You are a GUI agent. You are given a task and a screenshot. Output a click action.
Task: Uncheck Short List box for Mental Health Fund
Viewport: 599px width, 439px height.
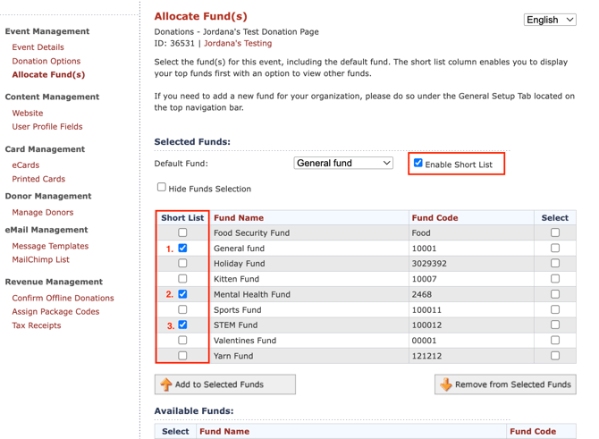(x=182, y=294)
